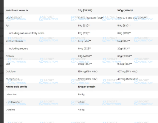Screen dimensions: 158x123
Task: Click the 8.49g L-leucine value
Action: [x=81, y=94]
